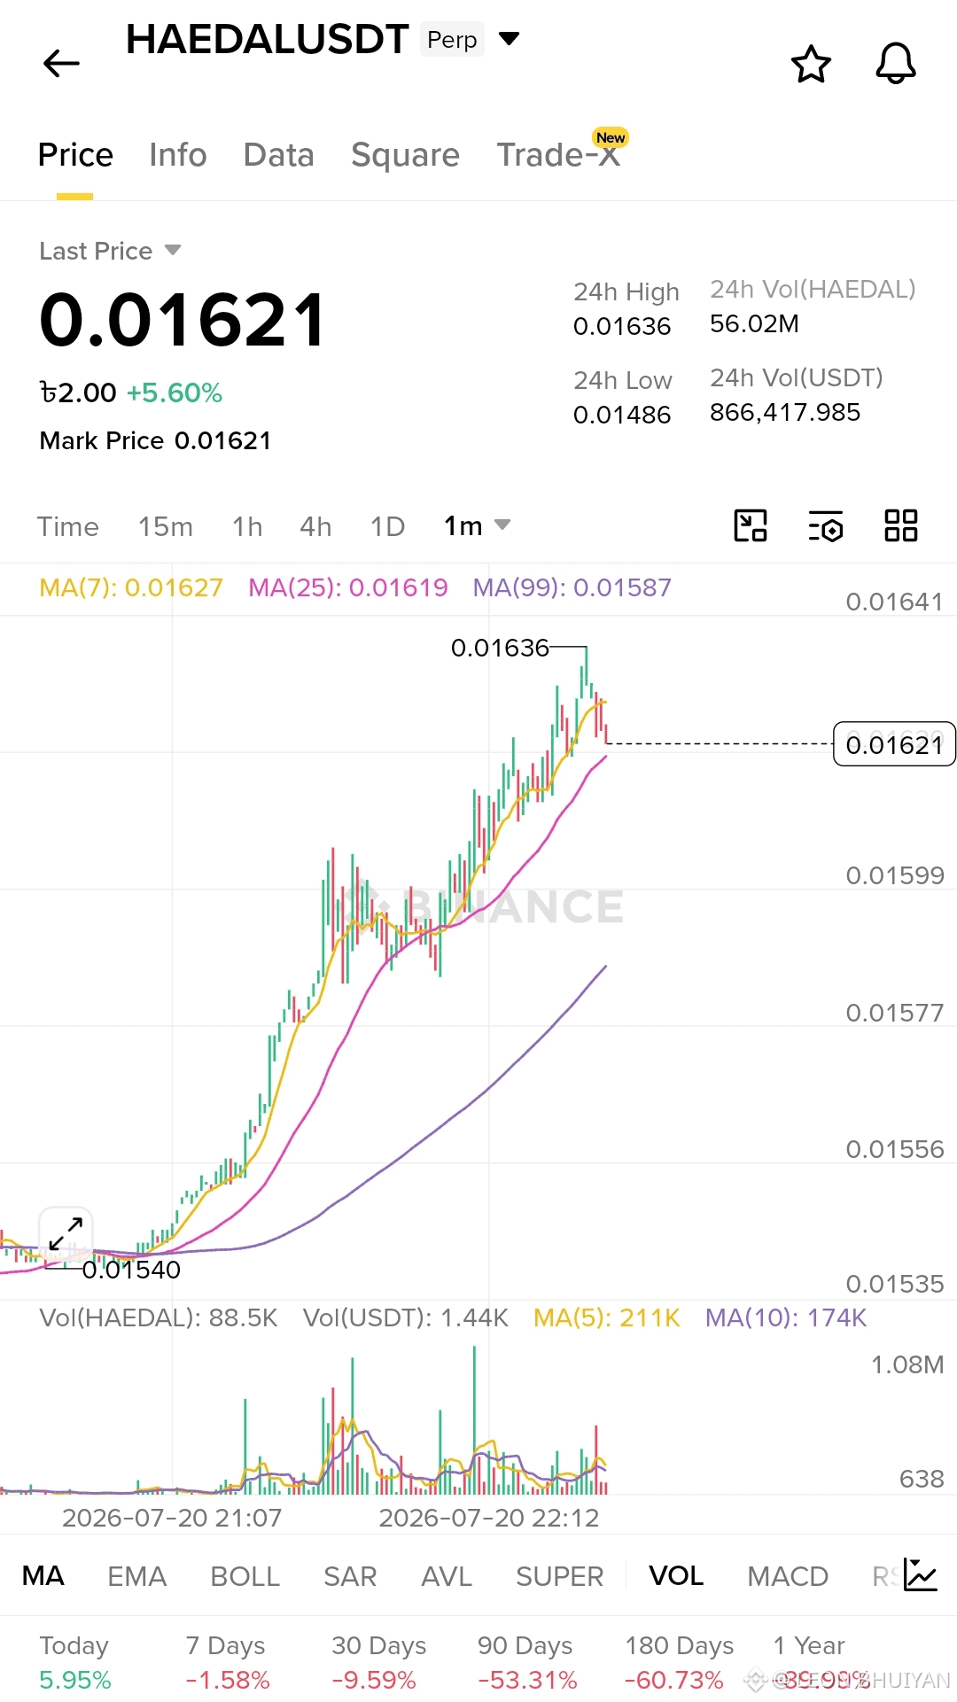Enable the BOLL indicator
The height and width of the screenshot is (1702, 957).
(245, 1576)
